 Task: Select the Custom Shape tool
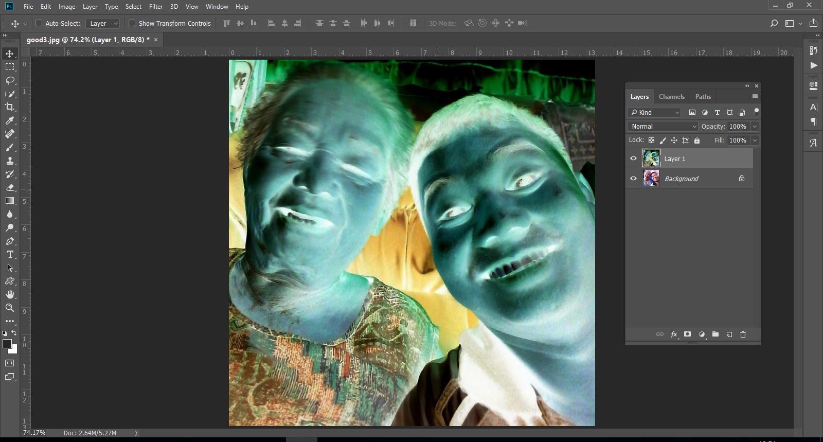click(x=10, y=281)
